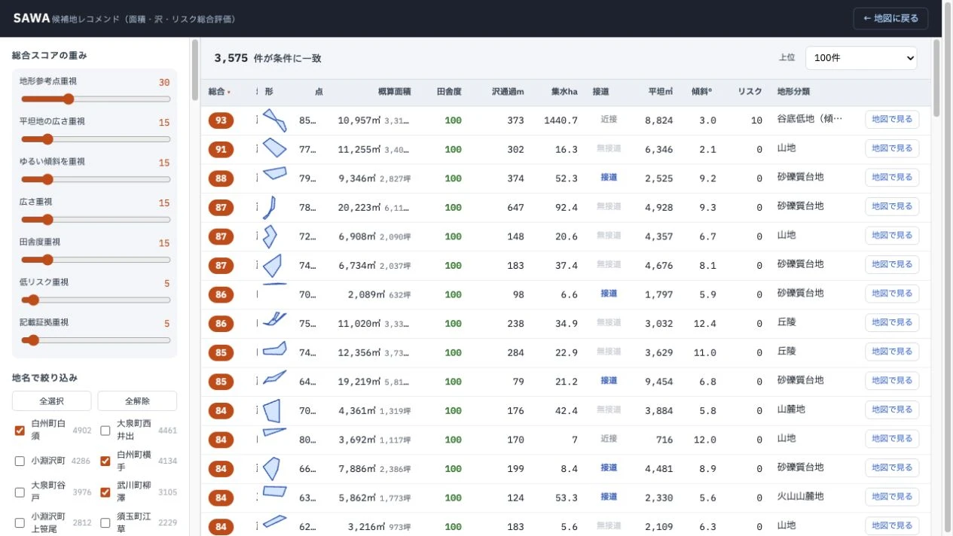Open the 上位 100件 result count dropdown
The image size is (953, 536).
pos(861,58)
